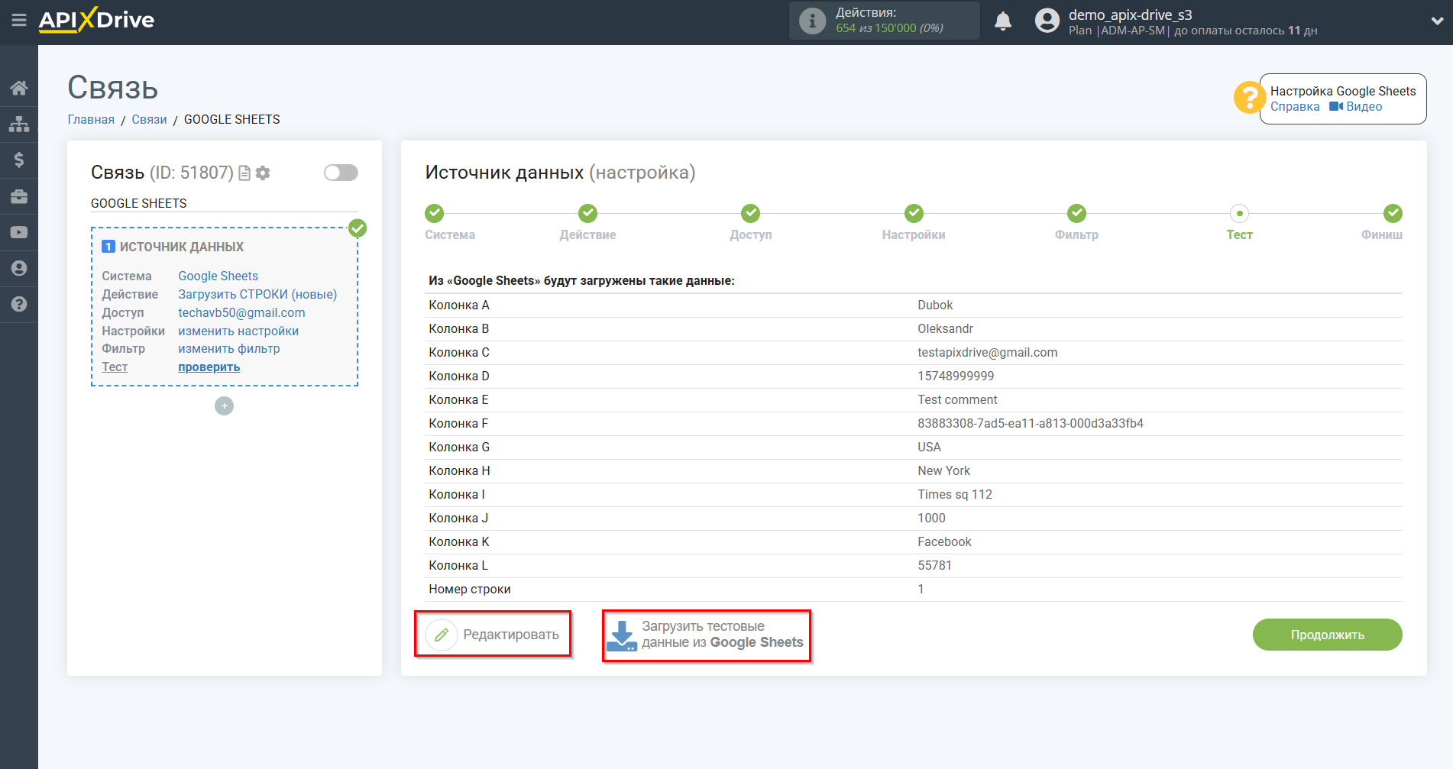Viewport: 1453px width, 769px height.
Task: Toggle the connection on/off switch
Action: point(341,173)
